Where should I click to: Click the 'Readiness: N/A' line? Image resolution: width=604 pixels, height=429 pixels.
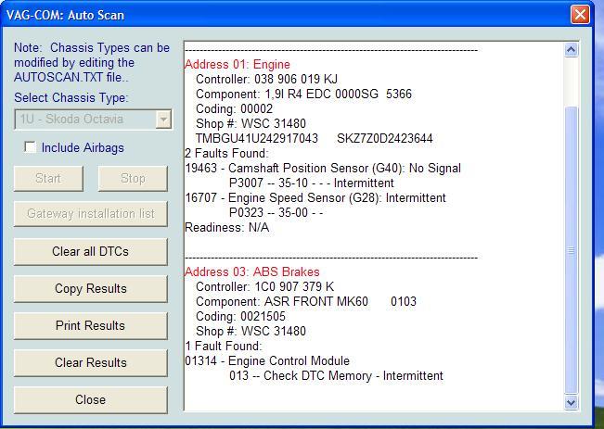(226, 227)
